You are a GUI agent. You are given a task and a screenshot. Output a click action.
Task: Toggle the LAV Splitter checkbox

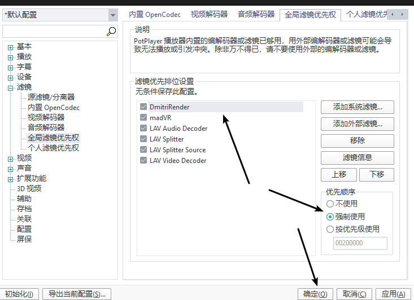[x=143, y=139]
